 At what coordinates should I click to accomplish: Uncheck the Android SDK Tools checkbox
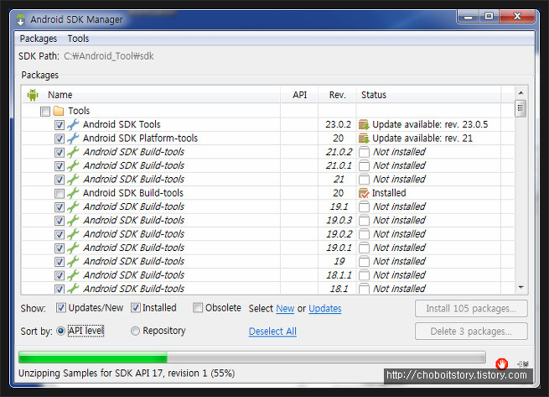60,125
